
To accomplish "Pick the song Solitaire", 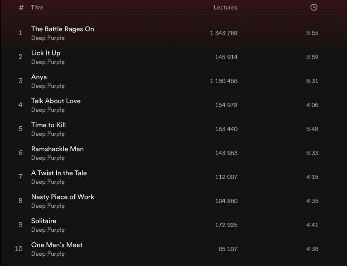I will point(44,221).
